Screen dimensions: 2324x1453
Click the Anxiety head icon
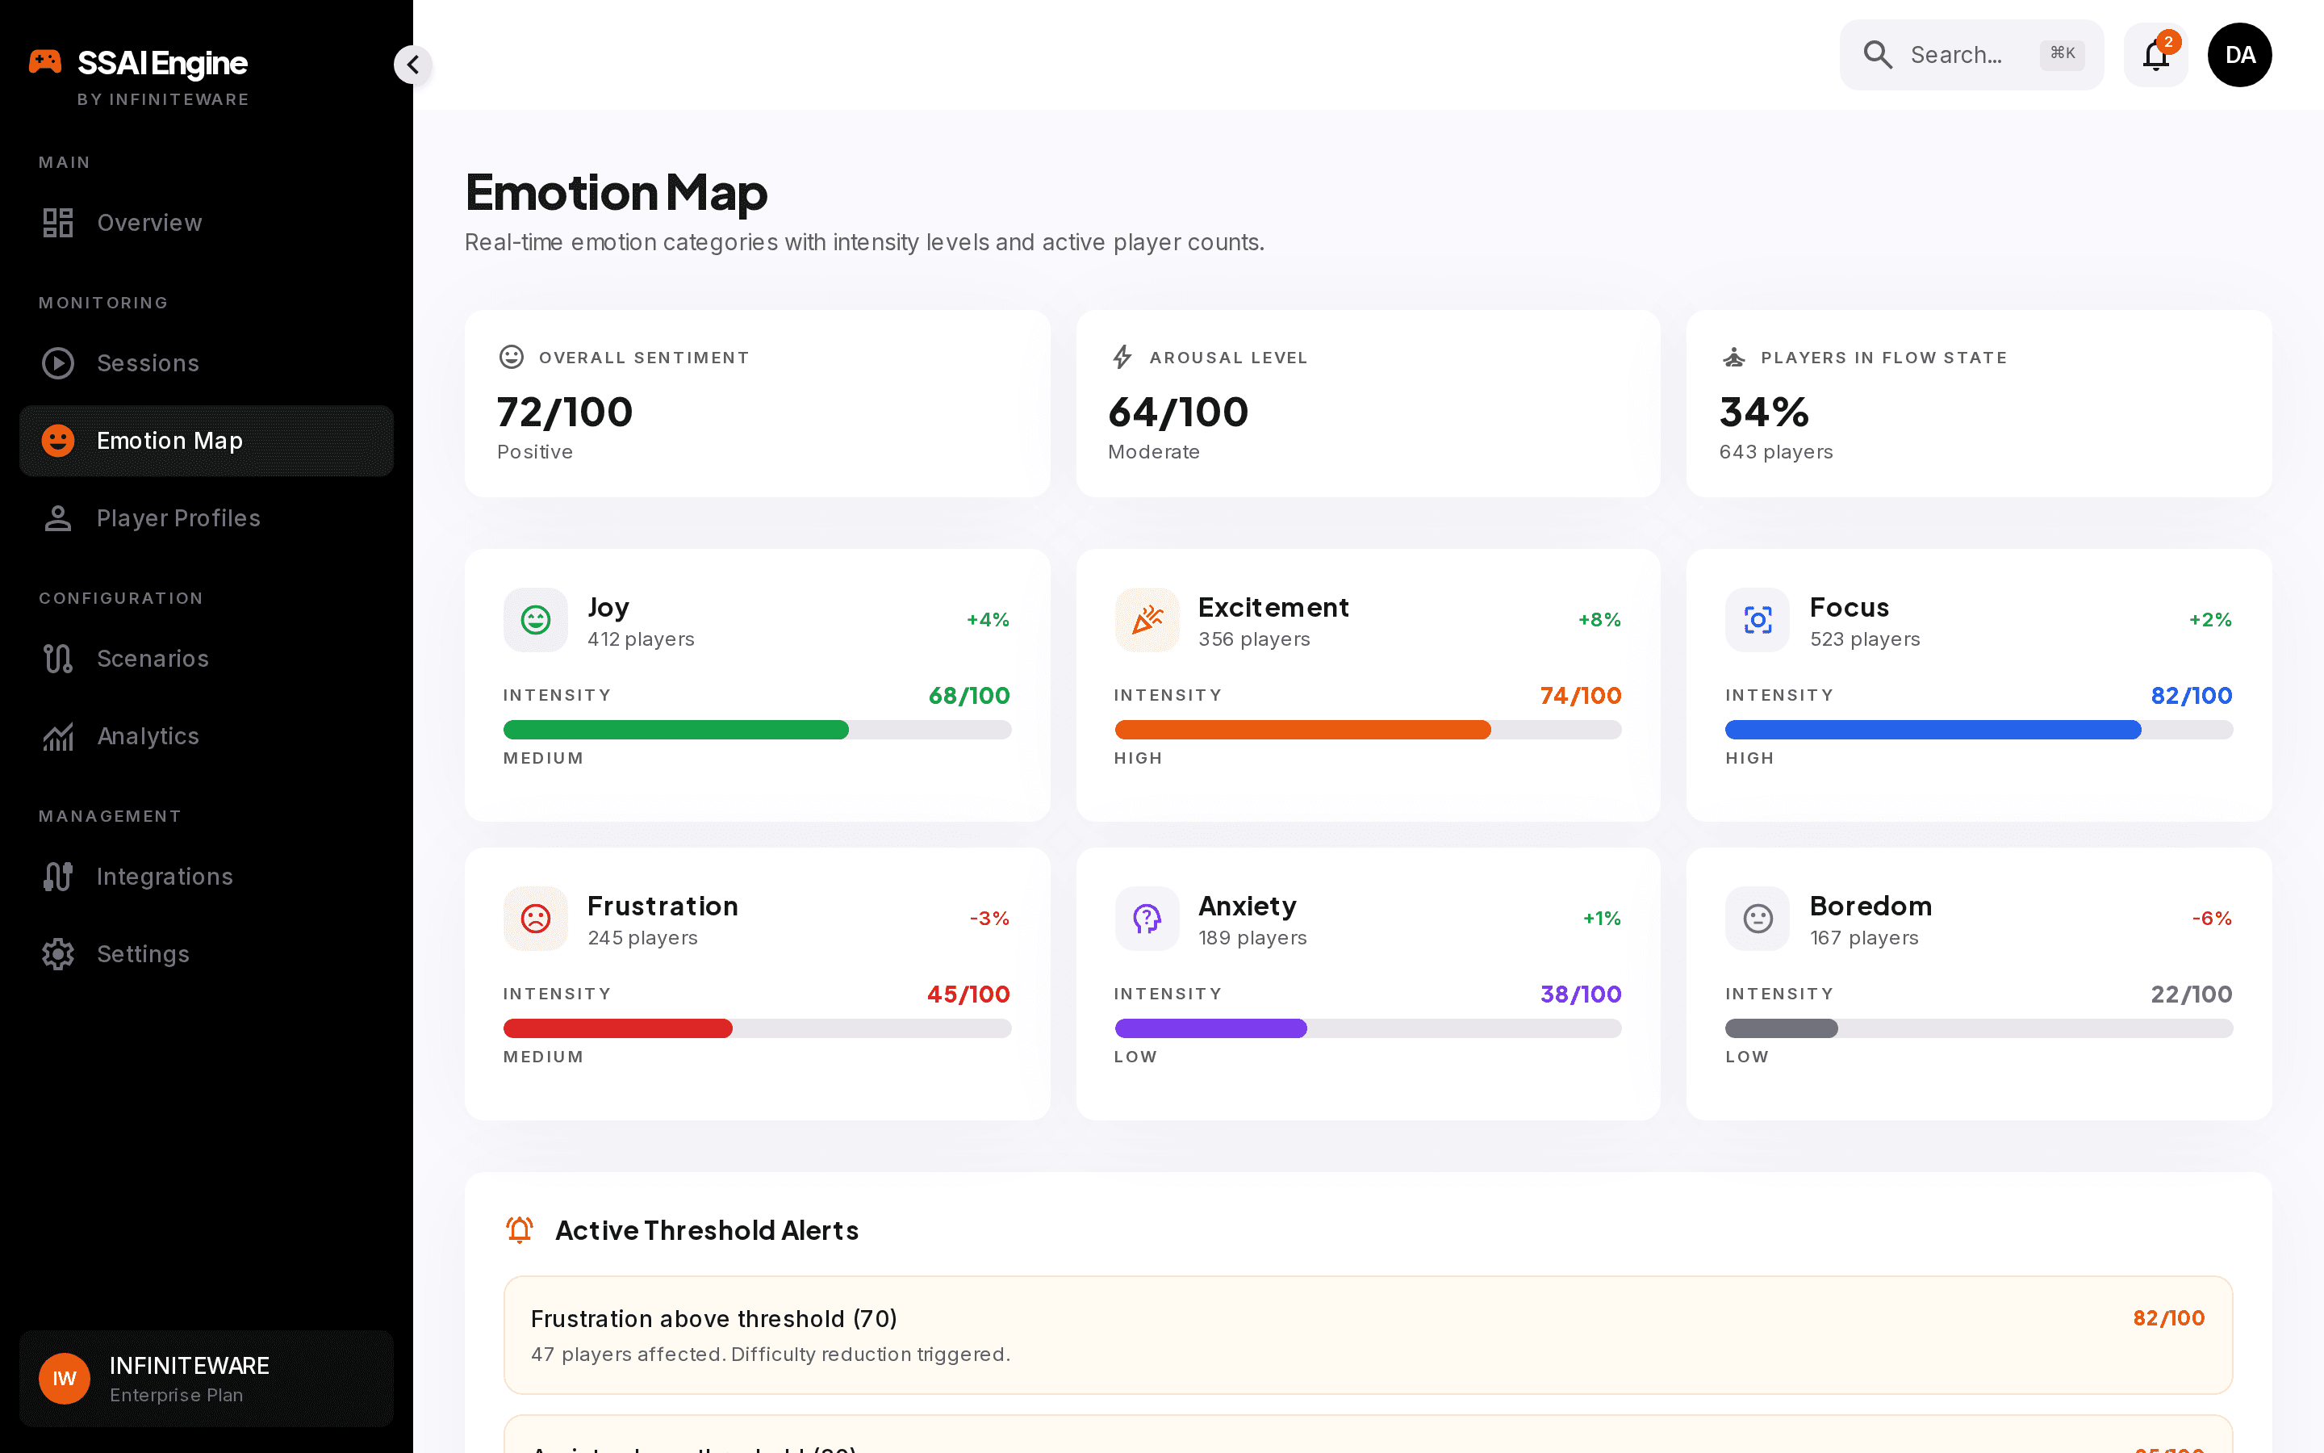[1147, 919]
